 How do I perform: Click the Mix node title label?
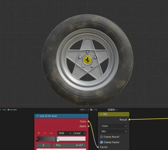coord(105,114)
